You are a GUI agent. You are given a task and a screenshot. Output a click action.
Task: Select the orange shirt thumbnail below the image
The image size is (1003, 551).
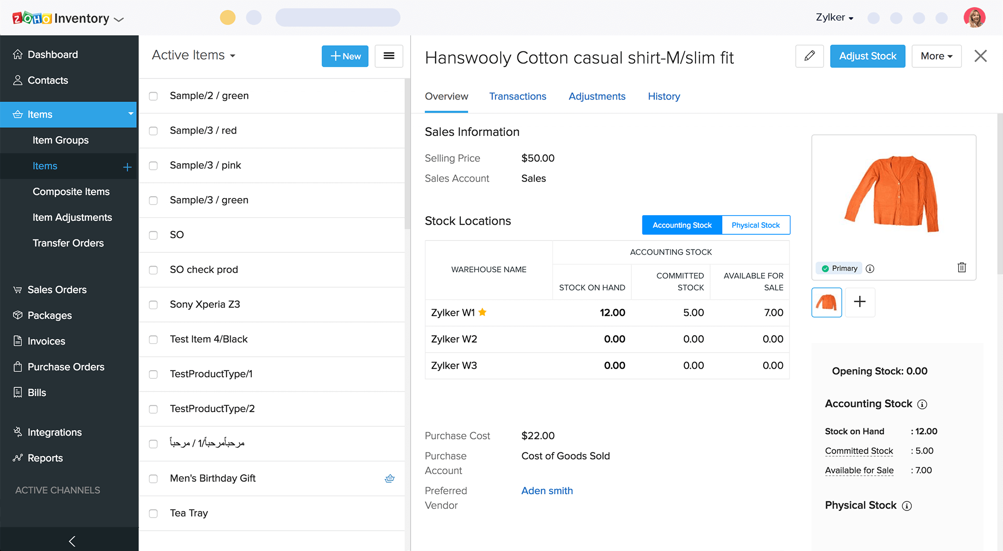click(826, 302)
